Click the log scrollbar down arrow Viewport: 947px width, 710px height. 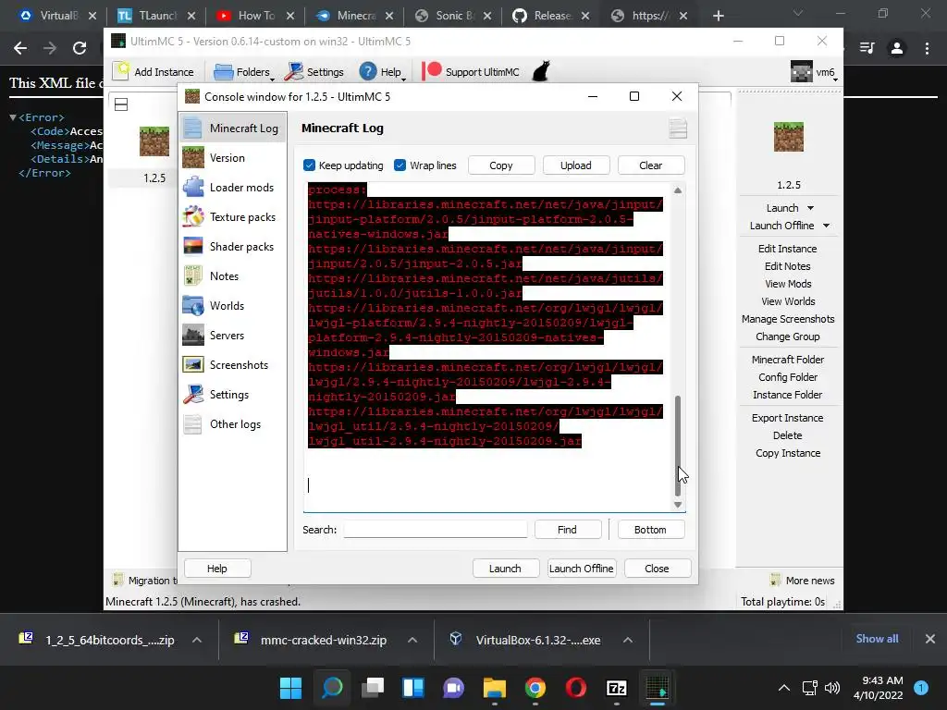click(x=678, y=505)
